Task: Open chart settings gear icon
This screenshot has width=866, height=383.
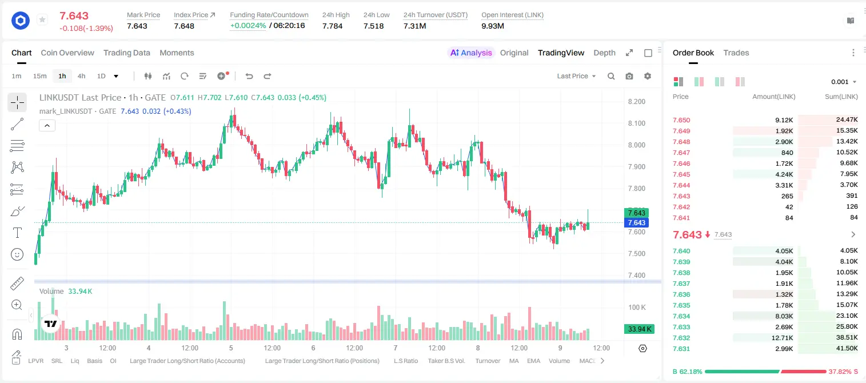Action: (648, 76)
